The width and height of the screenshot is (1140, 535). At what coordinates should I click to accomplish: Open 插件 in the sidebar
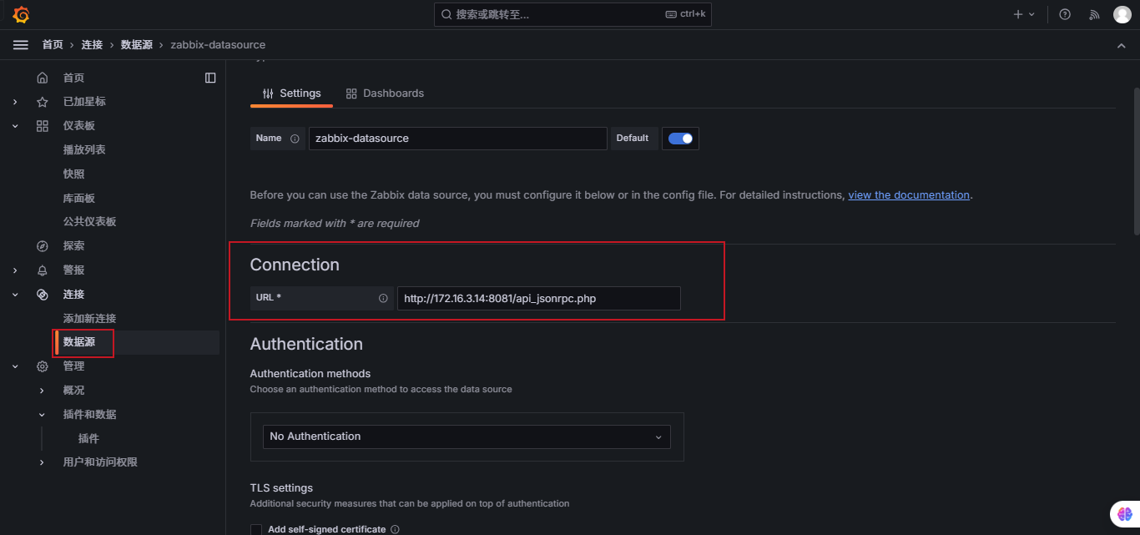coord(88,439)
